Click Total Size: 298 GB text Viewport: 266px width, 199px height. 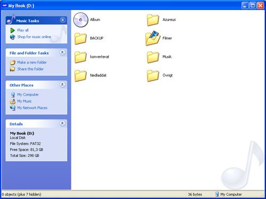[x=24, y=155]
